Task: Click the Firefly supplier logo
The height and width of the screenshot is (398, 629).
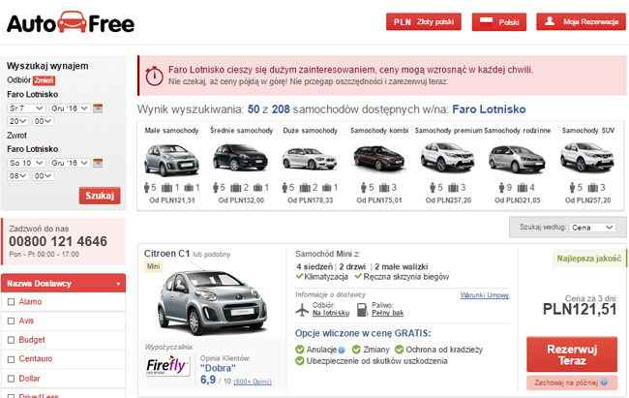Action: coord(166,365)
